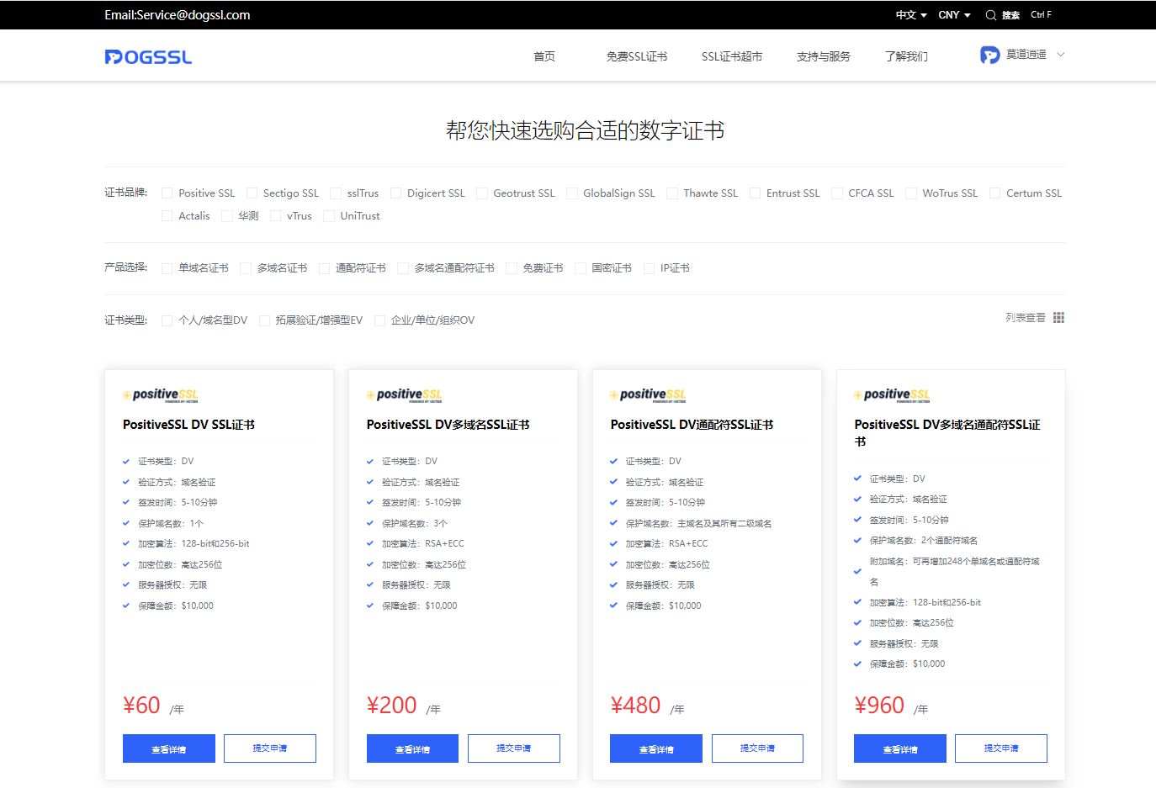Open PositiveSSL DV SSL证书 title
The width and height of the screenshot is (1156, 788).
(x=189, y=425)
